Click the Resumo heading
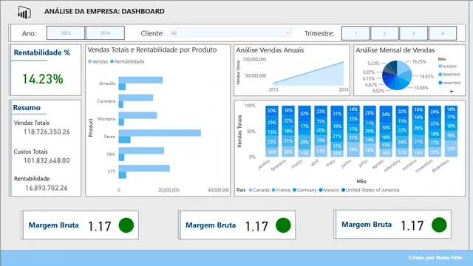This screenshot has height=266, width=473. coord(27,108)
